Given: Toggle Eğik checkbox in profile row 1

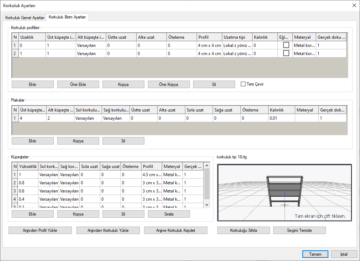Looking at the screenshot, I should coord(286,45).
